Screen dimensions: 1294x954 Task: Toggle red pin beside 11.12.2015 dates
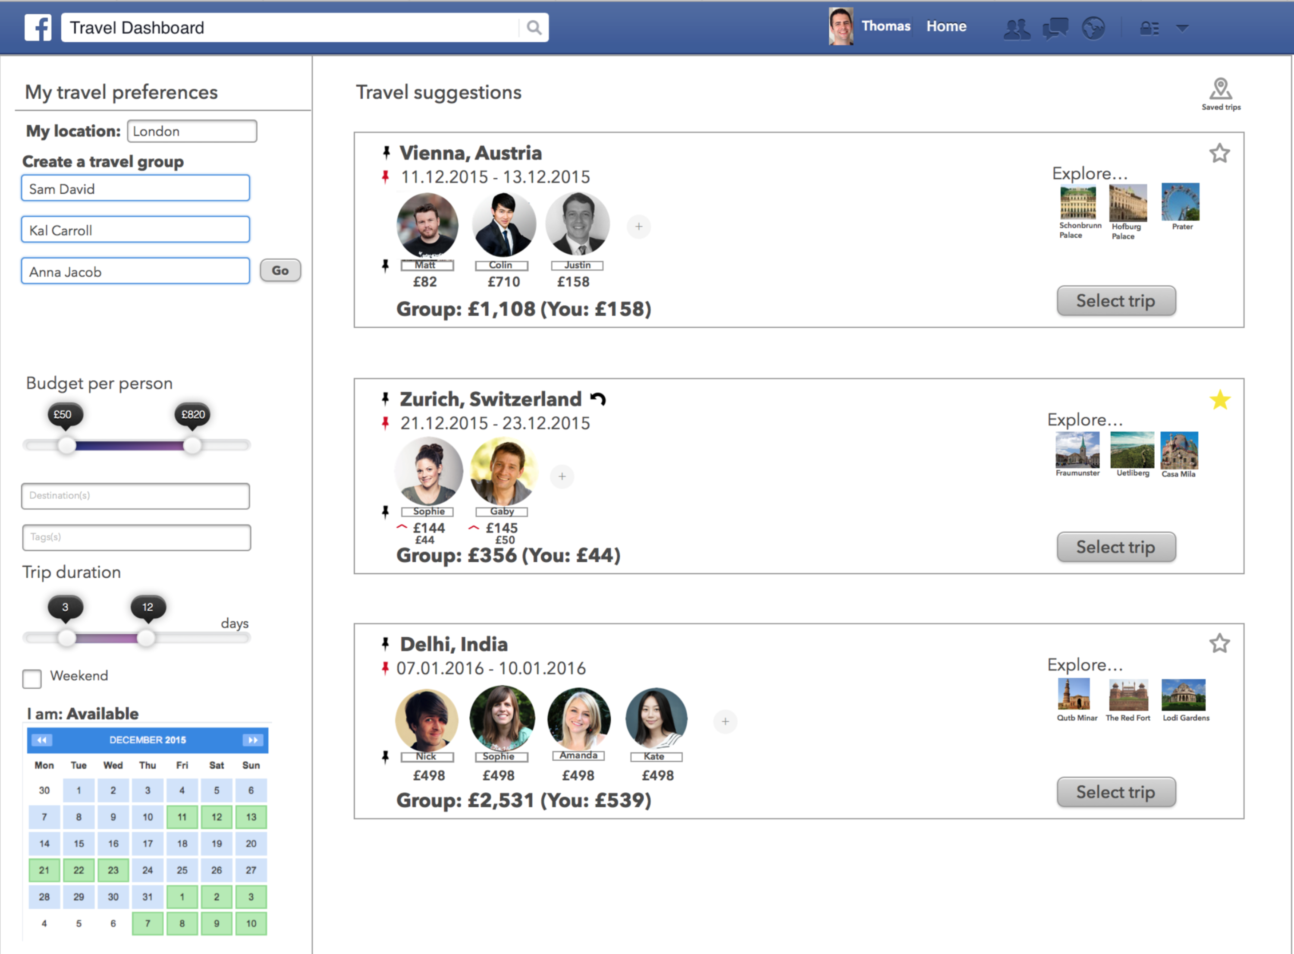pyautogui.click(x=386, y=177)
